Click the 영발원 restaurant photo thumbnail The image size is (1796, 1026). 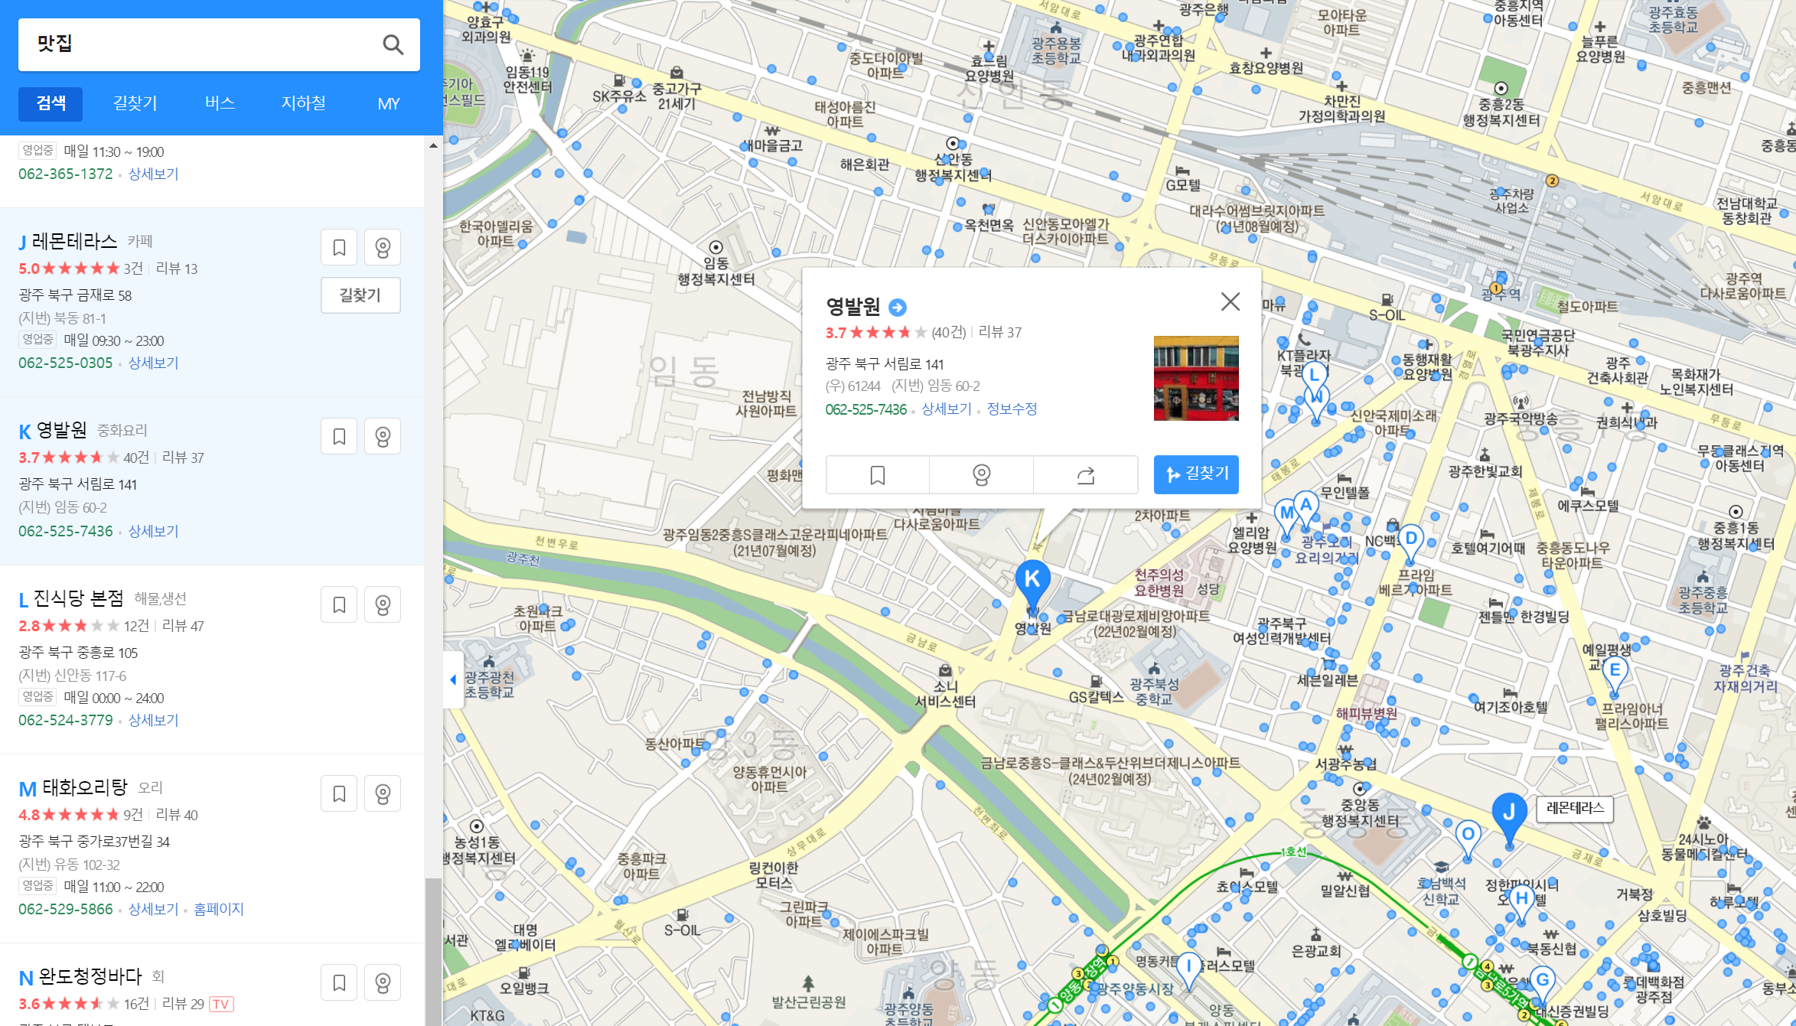coord(1196,378)
